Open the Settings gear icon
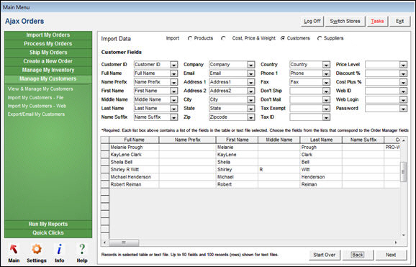This screenshot has width=416, height=267. click(x=37, y=249)
